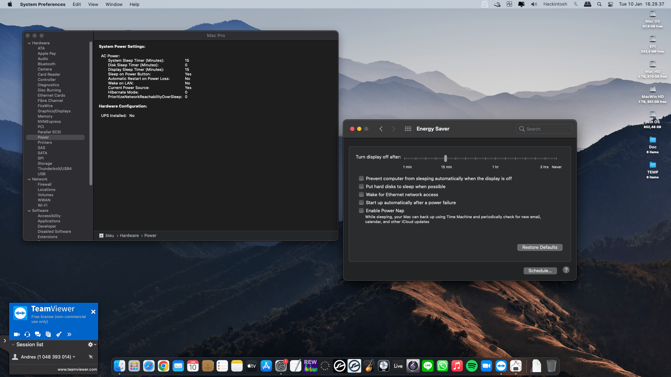Click the Restore Defaults button

click(x=540, y=247)
